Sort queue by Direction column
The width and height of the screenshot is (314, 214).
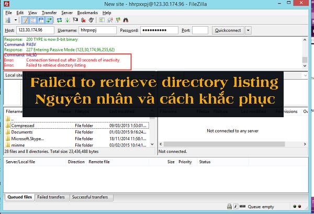76,162
